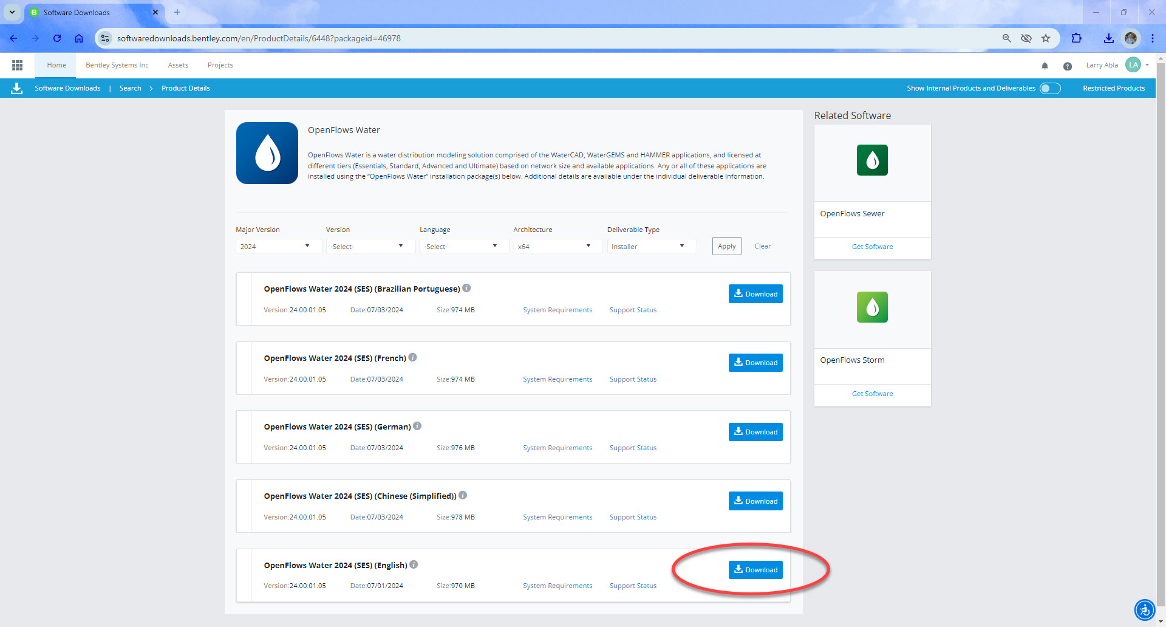1166x627 pixels.
Task: Clear the filters
Action: point(763,246)
